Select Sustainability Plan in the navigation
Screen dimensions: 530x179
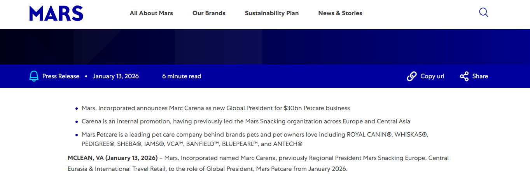coord(271,13)
